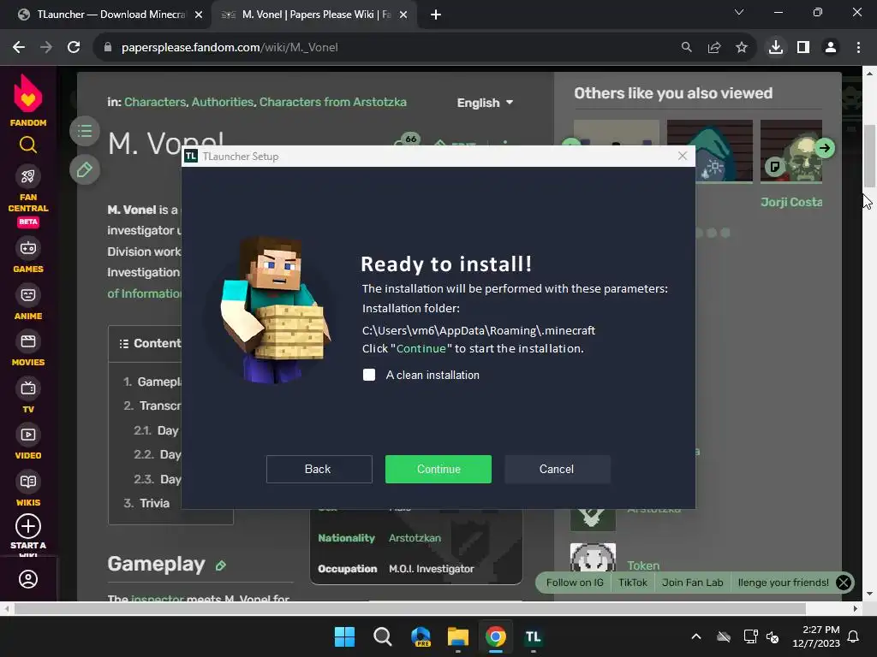Click the Token avatar thumbnail

593,557
